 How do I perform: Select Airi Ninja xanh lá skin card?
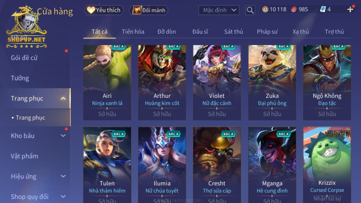tap(107, 83)
